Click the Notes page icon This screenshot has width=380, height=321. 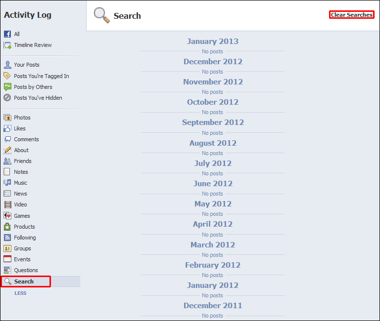tap(7, 172)
